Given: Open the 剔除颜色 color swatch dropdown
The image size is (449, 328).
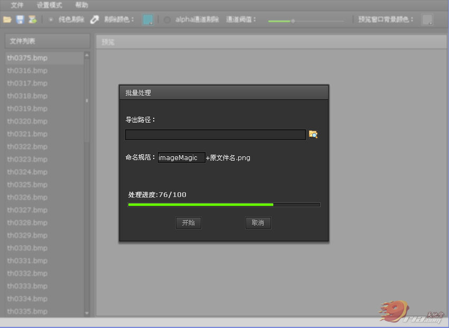Looking at the screenshot, I should point(148,20).
